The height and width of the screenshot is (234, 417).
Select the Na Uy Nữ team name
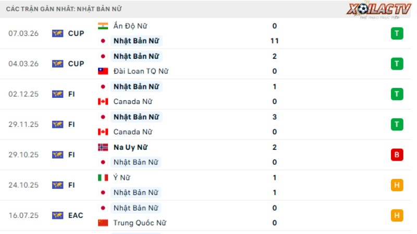point(130,147)
